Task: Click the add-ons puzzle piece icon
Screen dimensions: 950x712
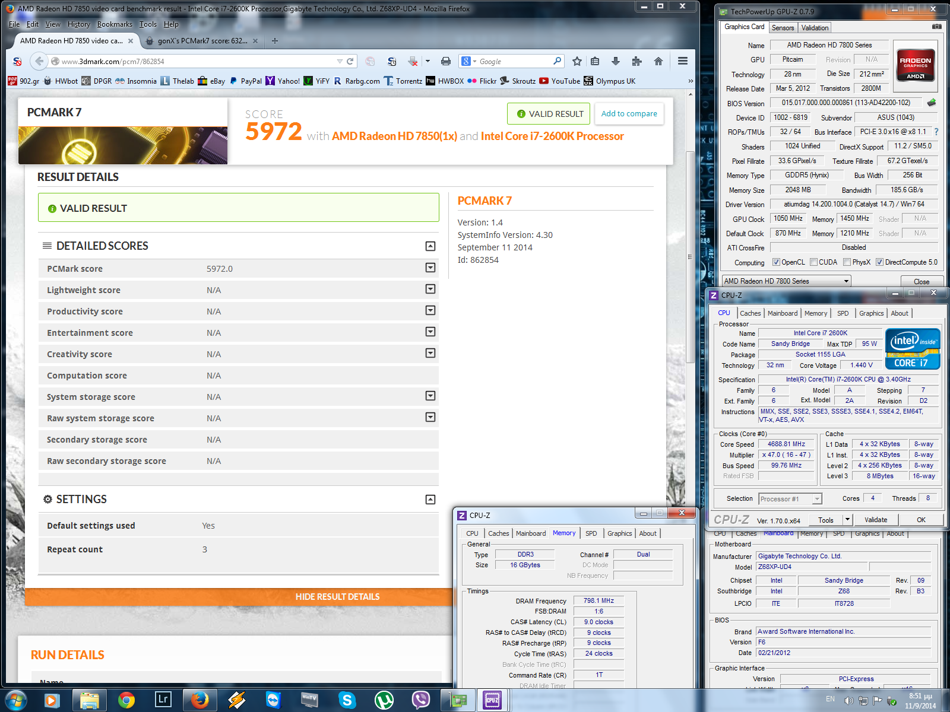Action: pos(637,61)
